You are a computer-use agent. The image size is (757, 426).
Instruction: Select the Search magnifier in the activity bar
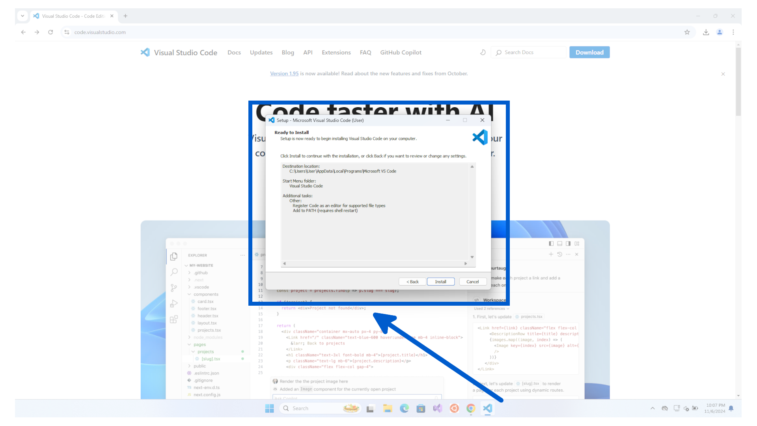(174, 272)
